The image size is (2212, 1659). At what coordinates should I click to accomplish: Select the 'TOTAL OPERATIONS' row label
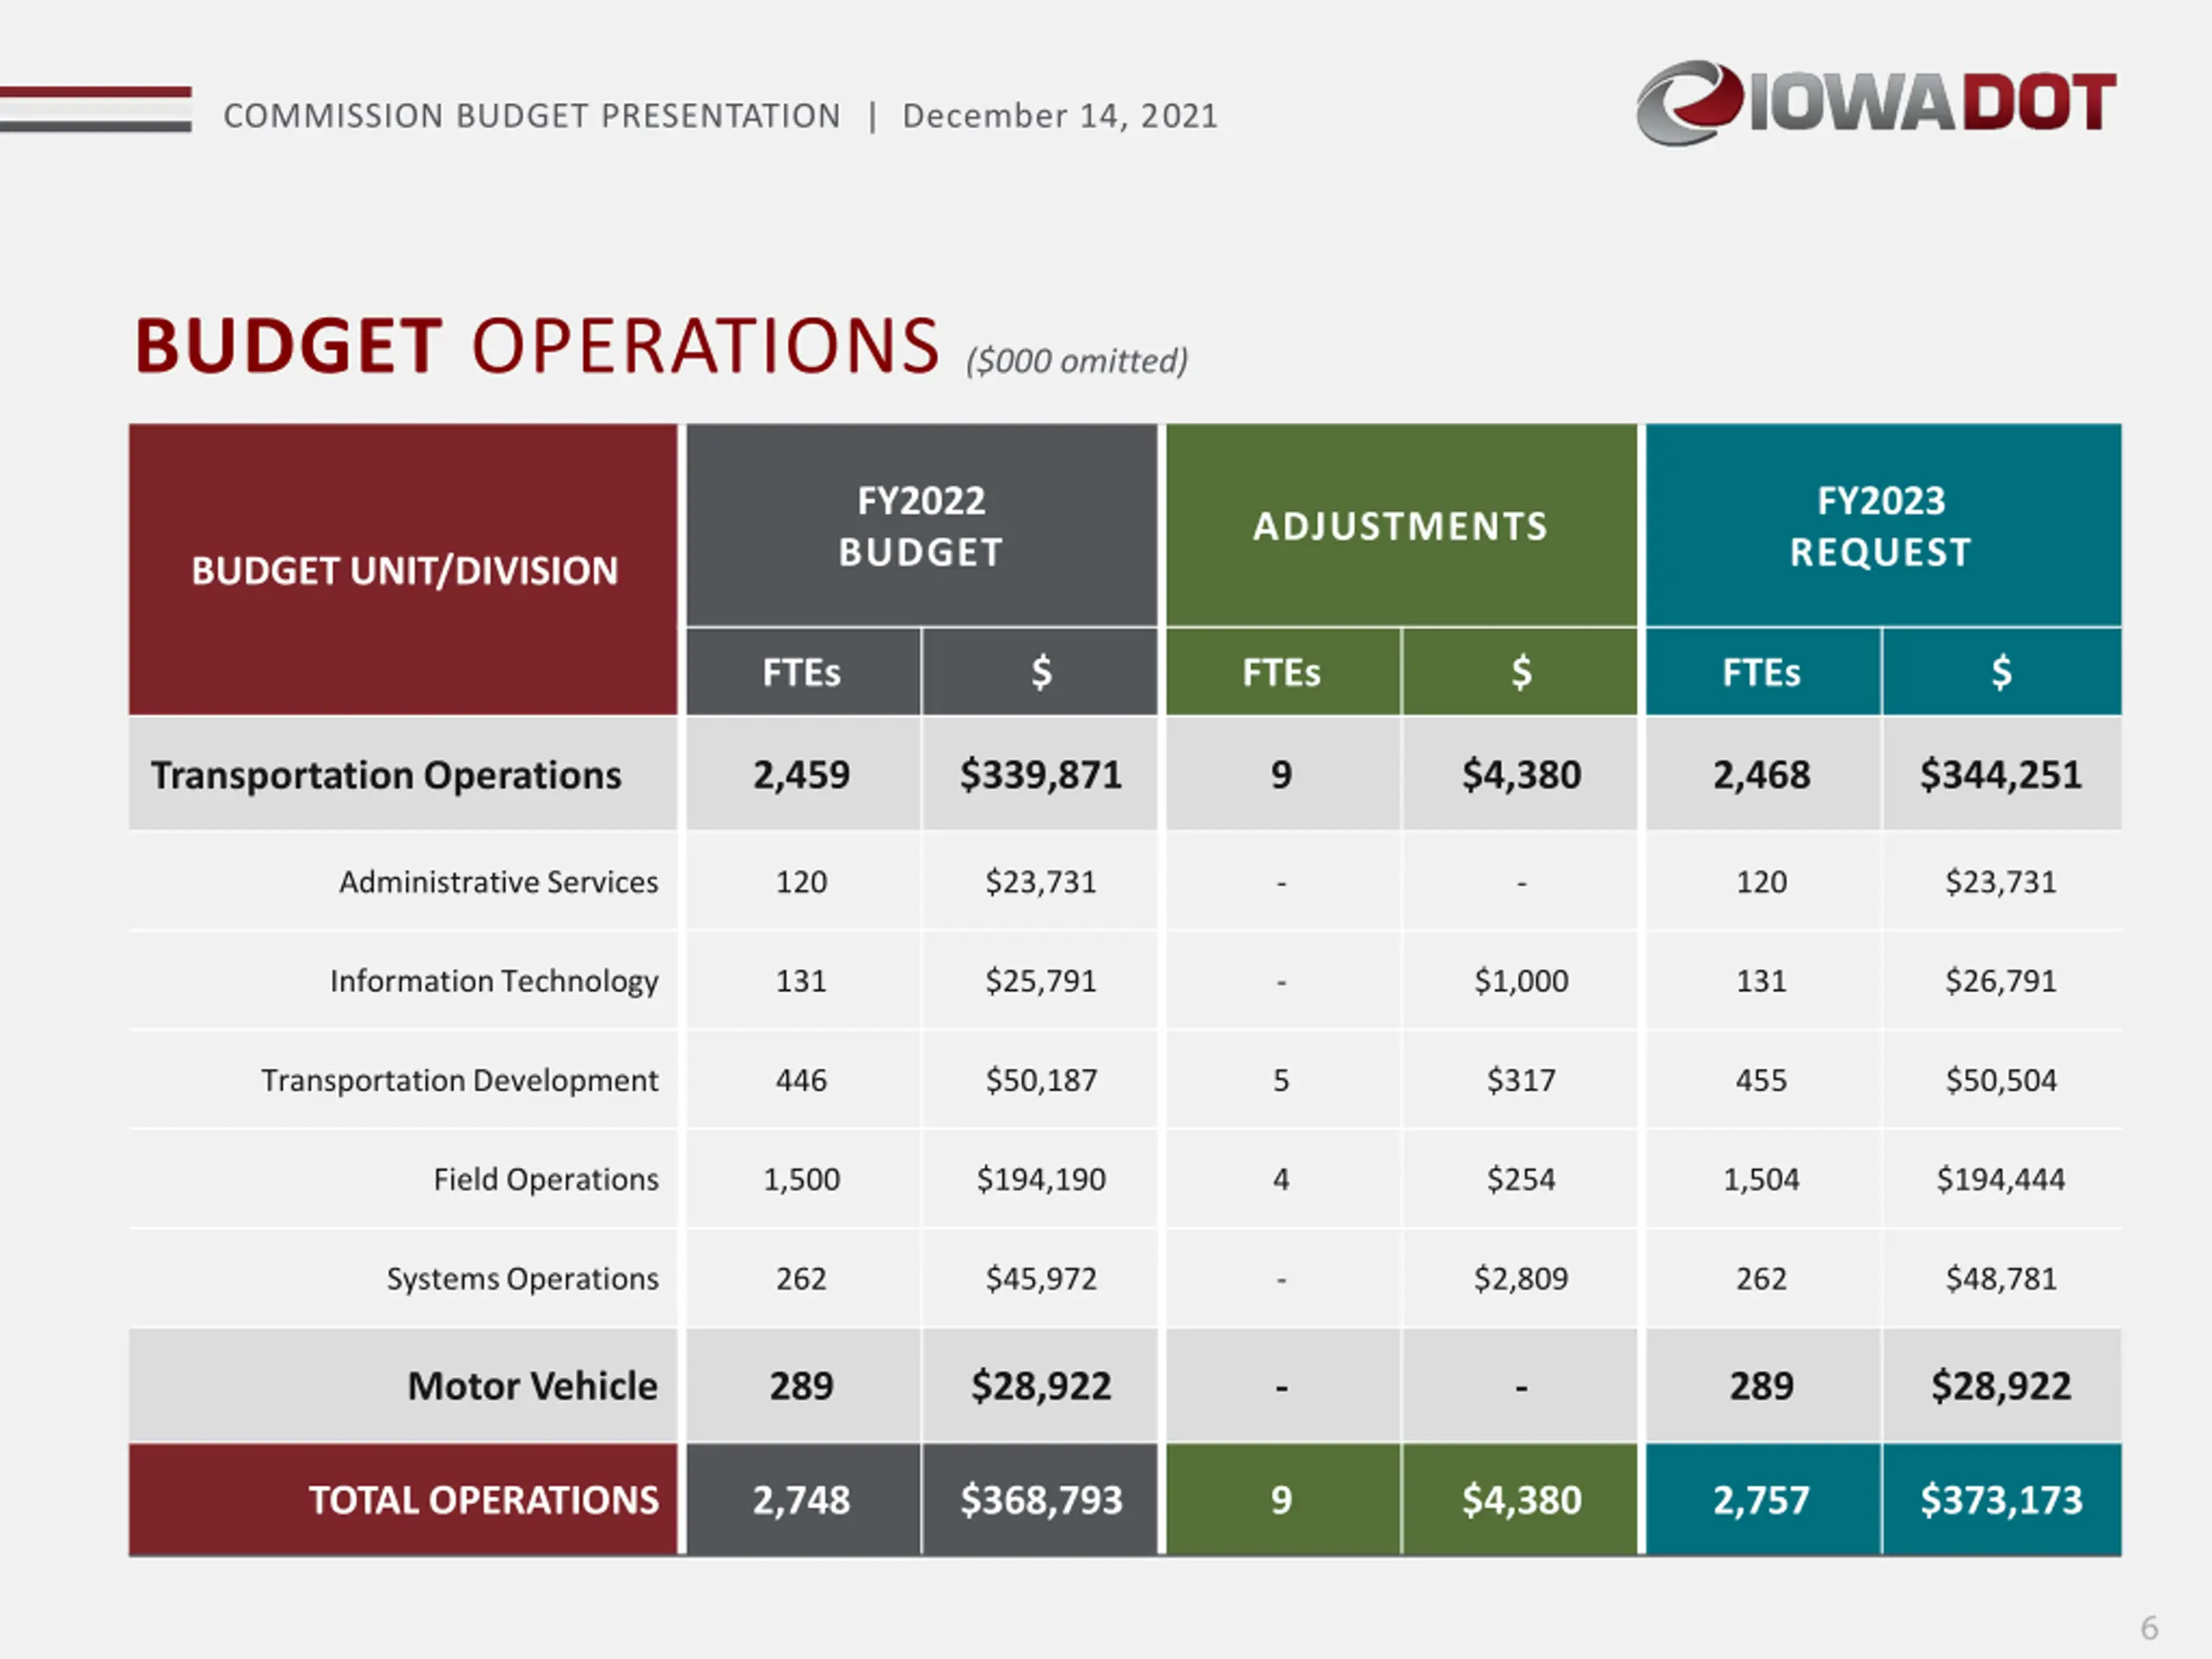pos(484,1499)
